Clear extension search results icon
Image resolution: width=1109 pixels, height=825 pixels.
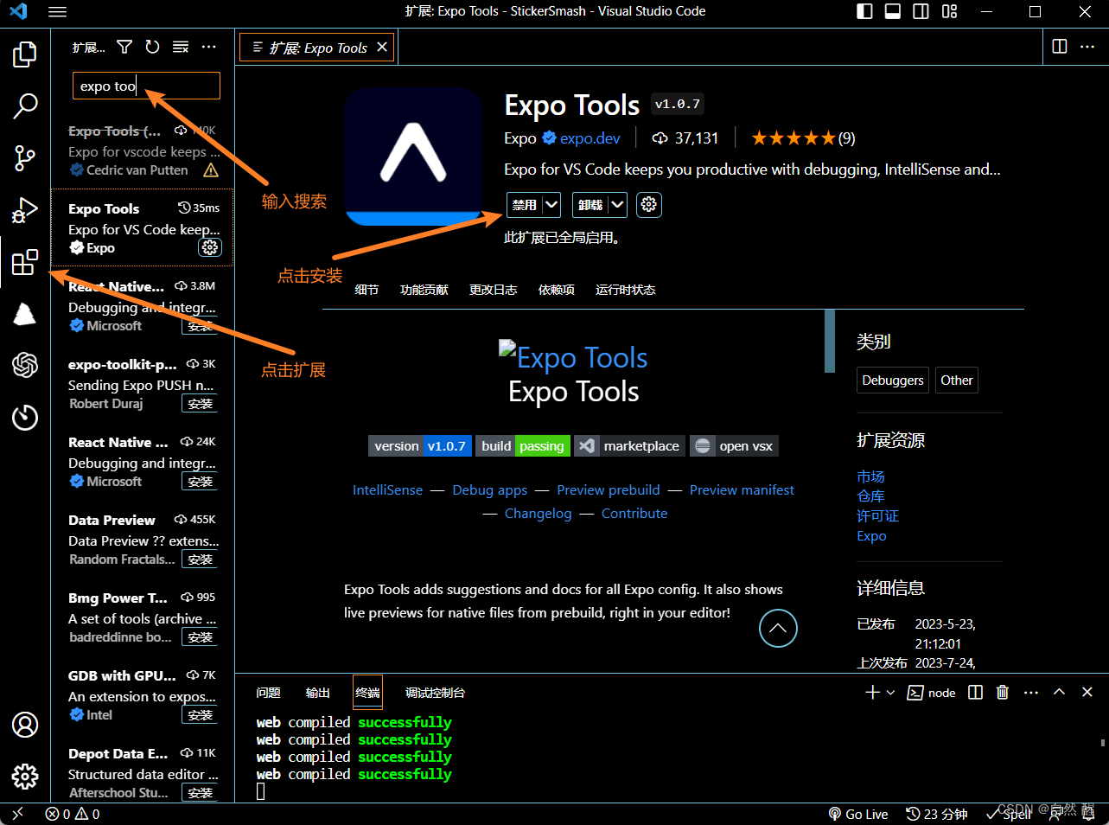pos(181,47)
